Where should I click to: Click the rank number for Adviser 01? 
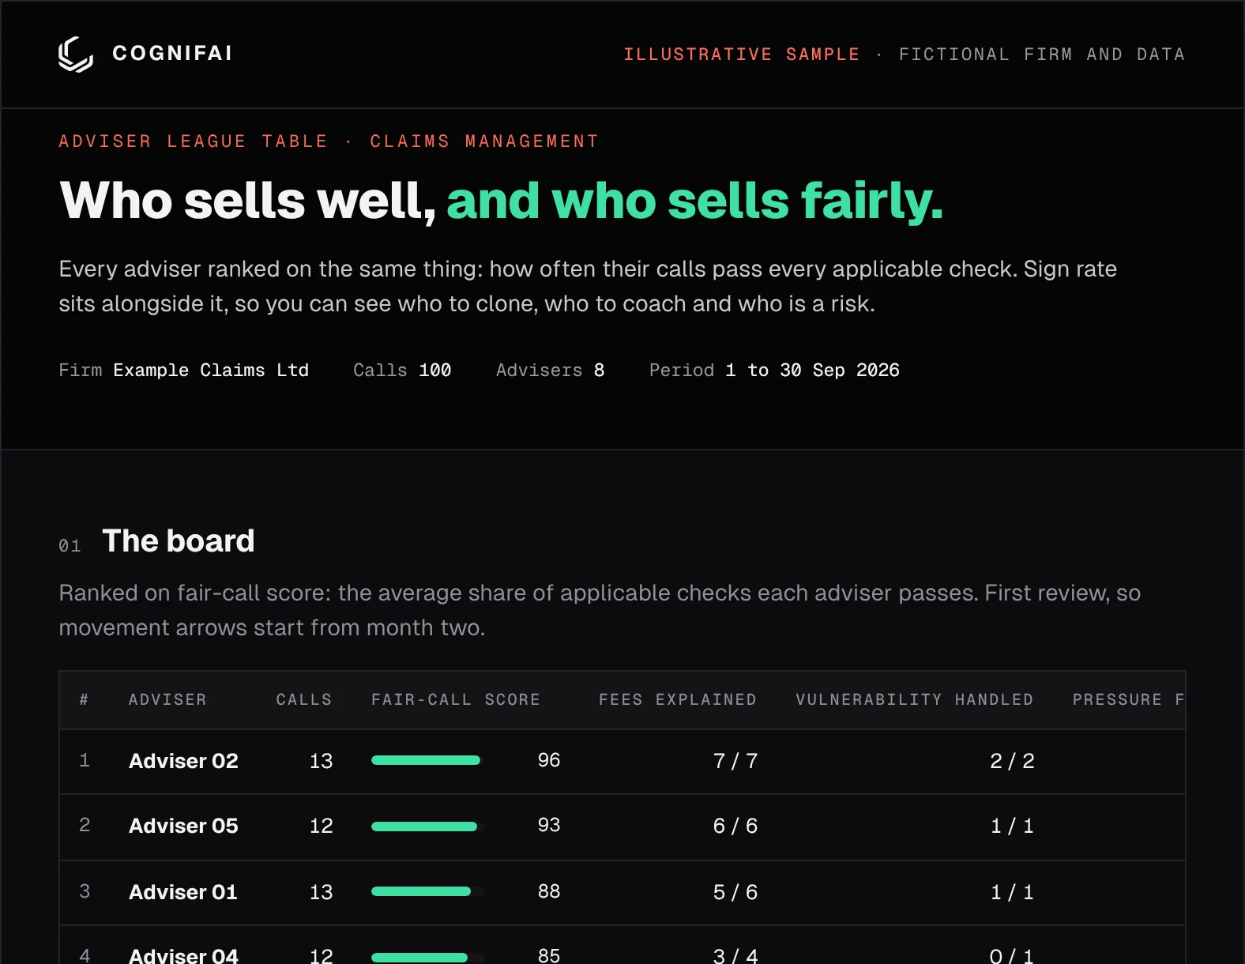(x=85, y=891)
